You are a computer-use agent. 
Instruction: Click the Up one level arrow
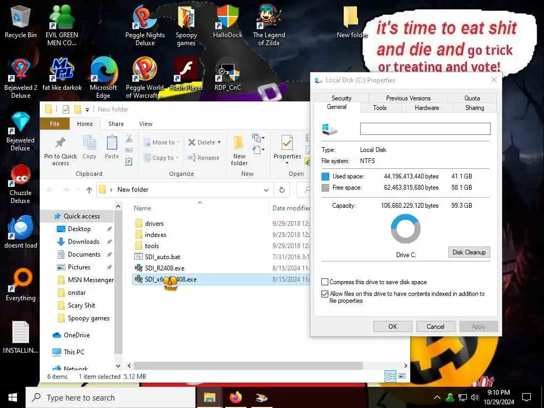89,190
